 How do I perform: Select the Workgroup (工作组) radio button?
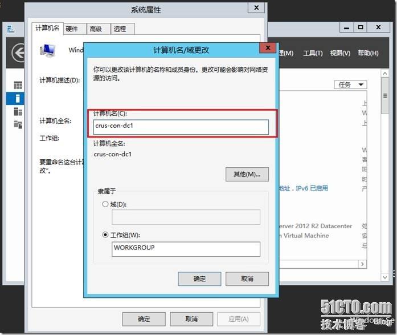(105, 235)
